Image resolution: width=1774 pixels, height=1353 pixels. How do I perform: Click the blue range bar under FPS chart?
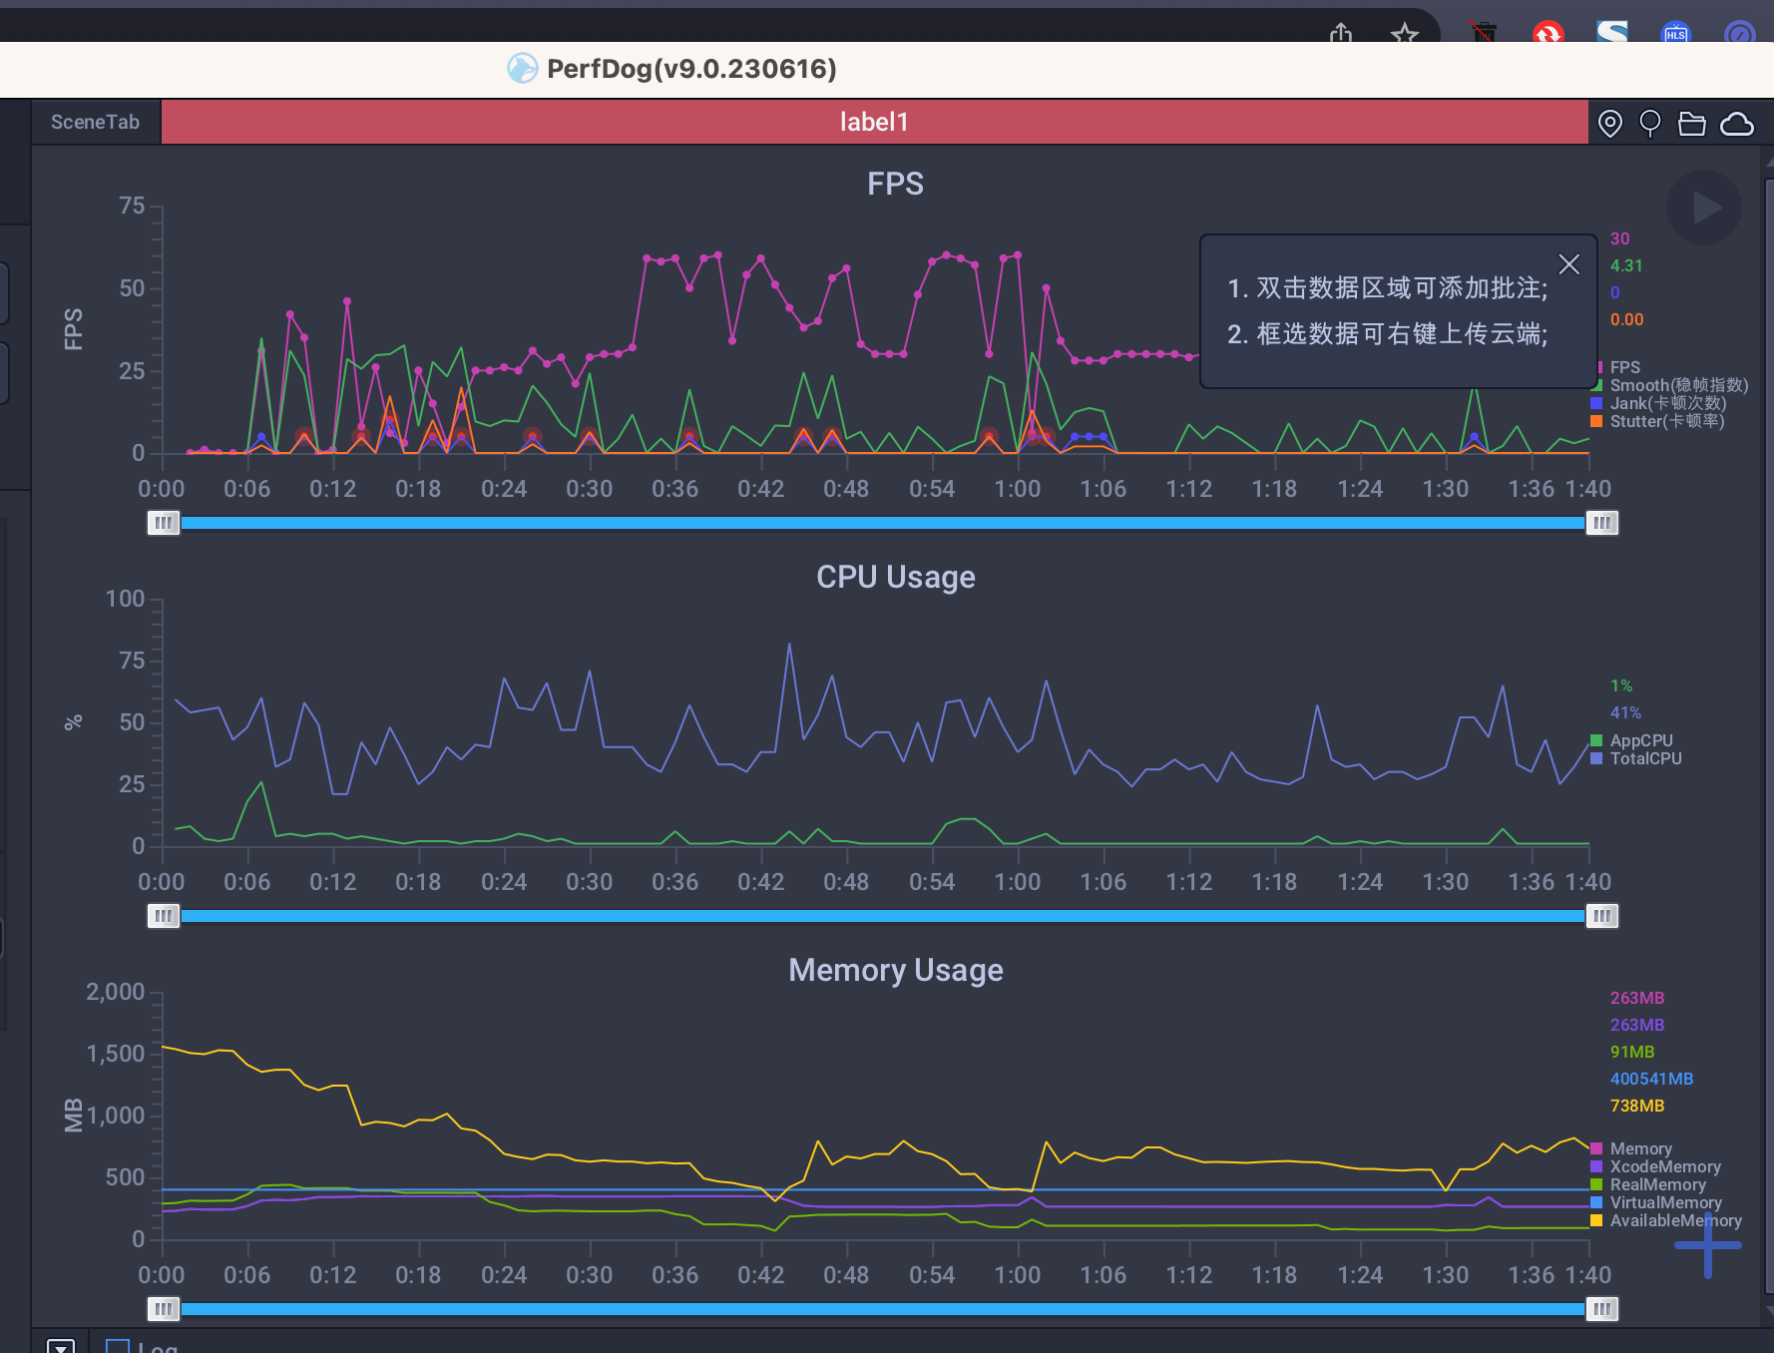(883, 523)
